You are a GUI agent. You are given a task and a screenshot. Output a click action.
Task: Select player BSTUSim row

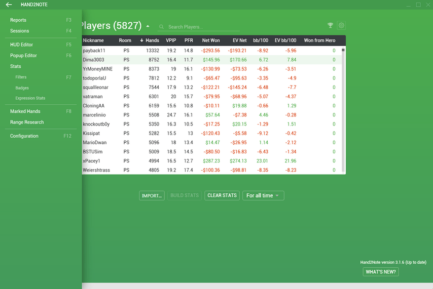point(212,152)
